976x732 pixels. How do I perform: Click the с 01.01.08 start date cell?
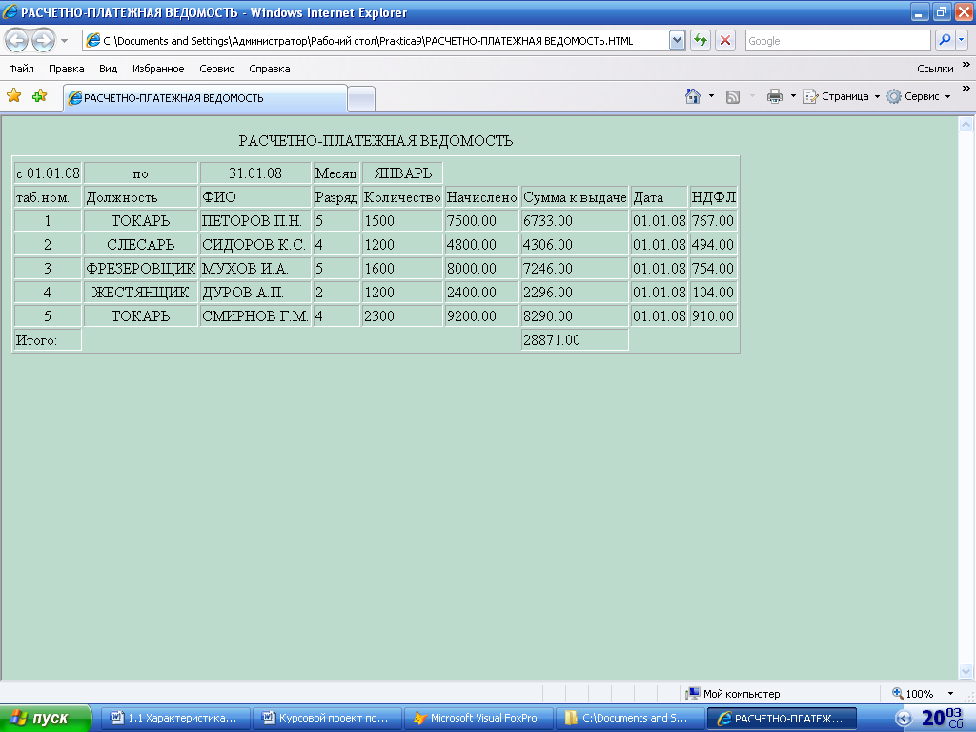point(48,173)
